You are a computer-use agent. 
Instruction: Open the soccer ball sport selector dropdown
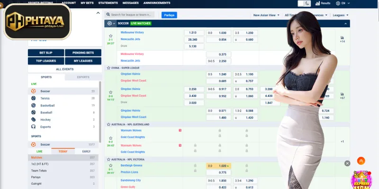[x=111, y=23]
